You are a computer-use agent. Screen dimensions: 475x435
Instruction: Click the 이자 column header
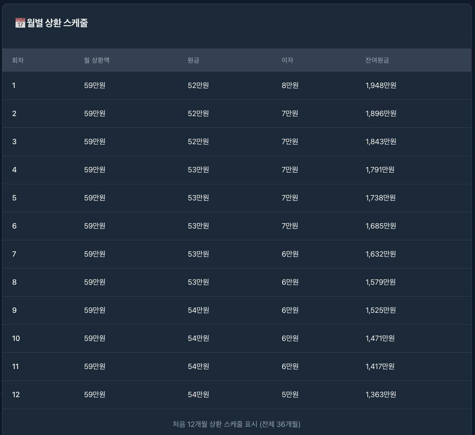[x=287, y=60]
